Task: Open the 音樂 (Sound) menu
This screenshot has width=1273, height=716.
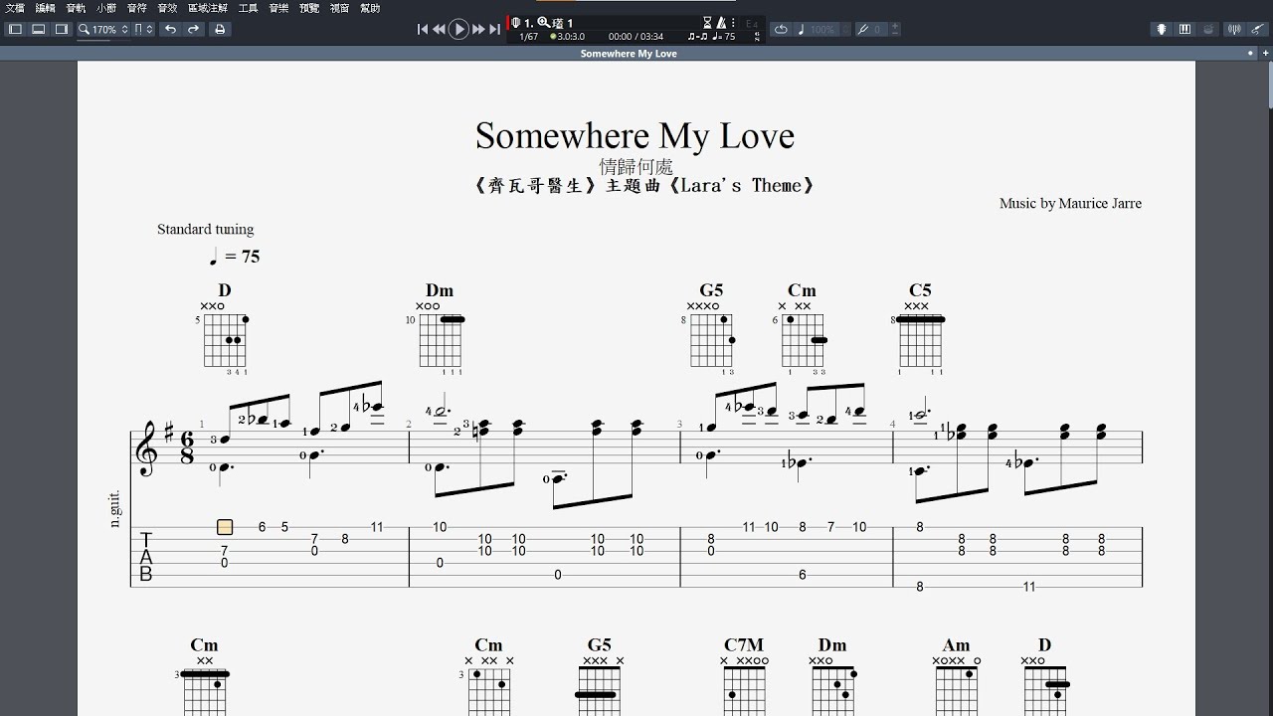Action: pos(278,7)
